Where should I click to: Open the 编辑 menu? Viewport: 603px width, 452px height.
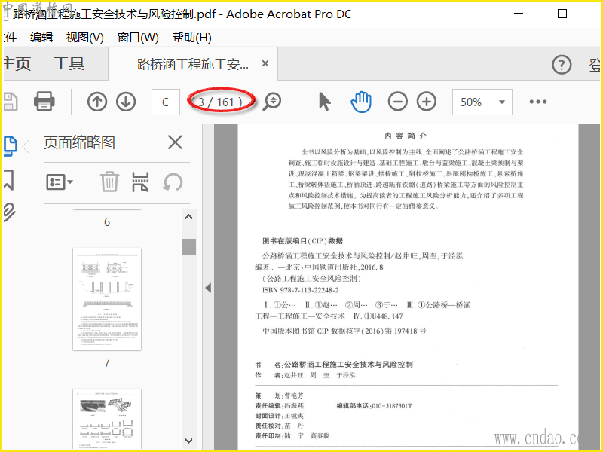[x=41, y=37]
